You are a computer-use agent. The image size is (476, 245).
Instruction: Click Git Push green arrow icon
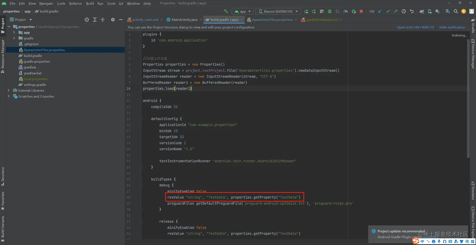coord(396,11)
